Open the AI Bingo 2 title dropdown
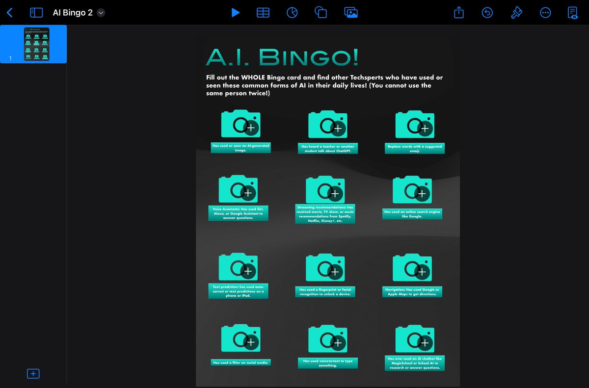Screen dimensions: 589x388 coord(101,13)
